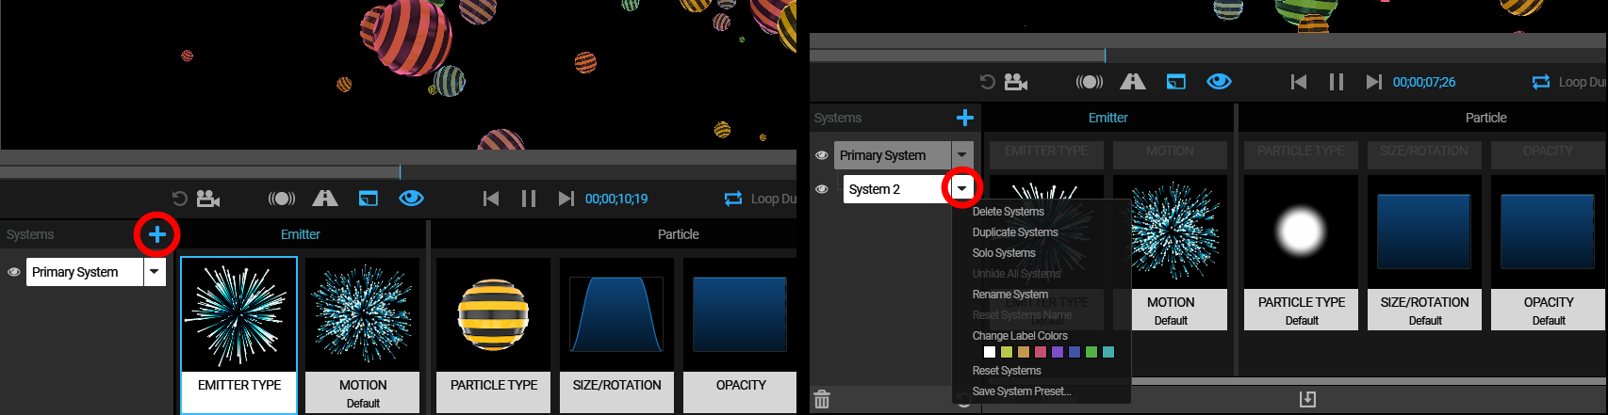
Task: Click the blue window overlay icon in left screenshot
Action: [369, 199]
